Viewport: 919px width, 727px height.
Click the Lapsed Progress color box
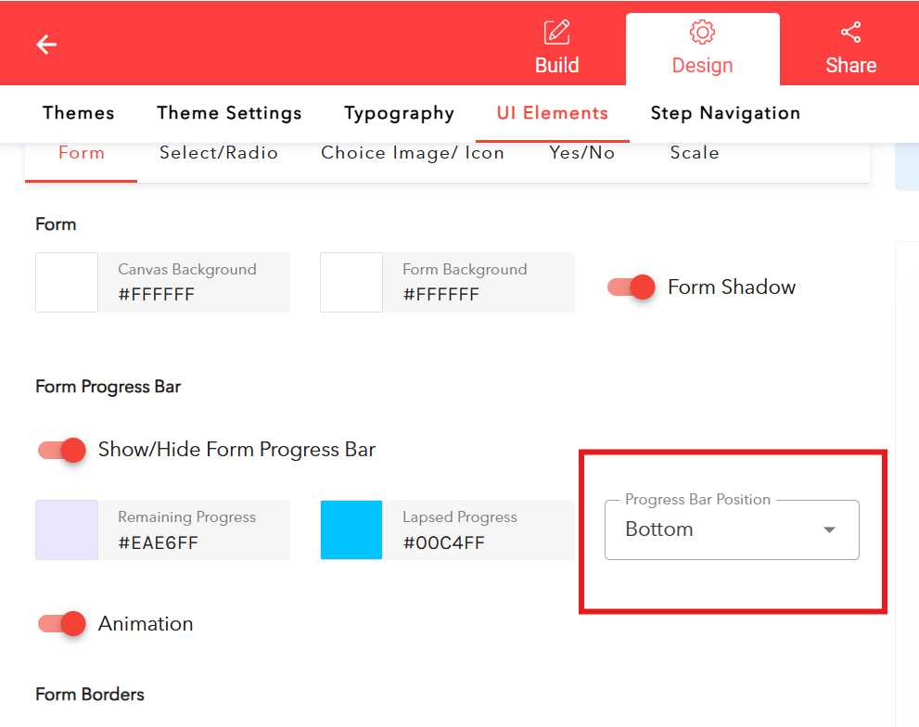[x=351, y=529]
